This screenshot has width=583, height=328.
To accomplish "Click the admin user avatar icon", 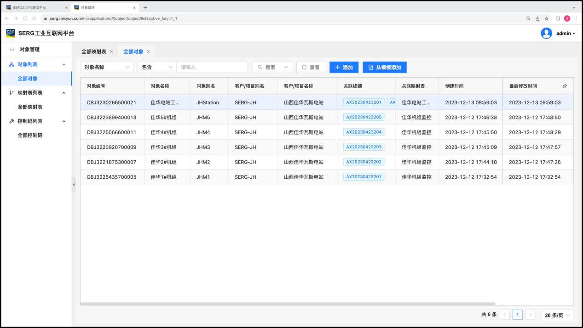I will point(546,33).
